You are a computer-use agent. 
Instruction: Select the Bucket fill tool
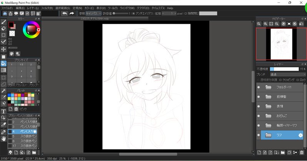pos(3,63)
